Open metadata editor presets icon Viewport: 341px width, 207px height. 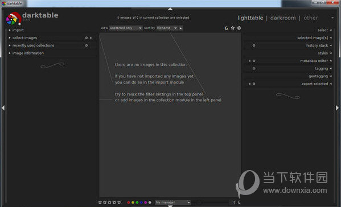250,61
